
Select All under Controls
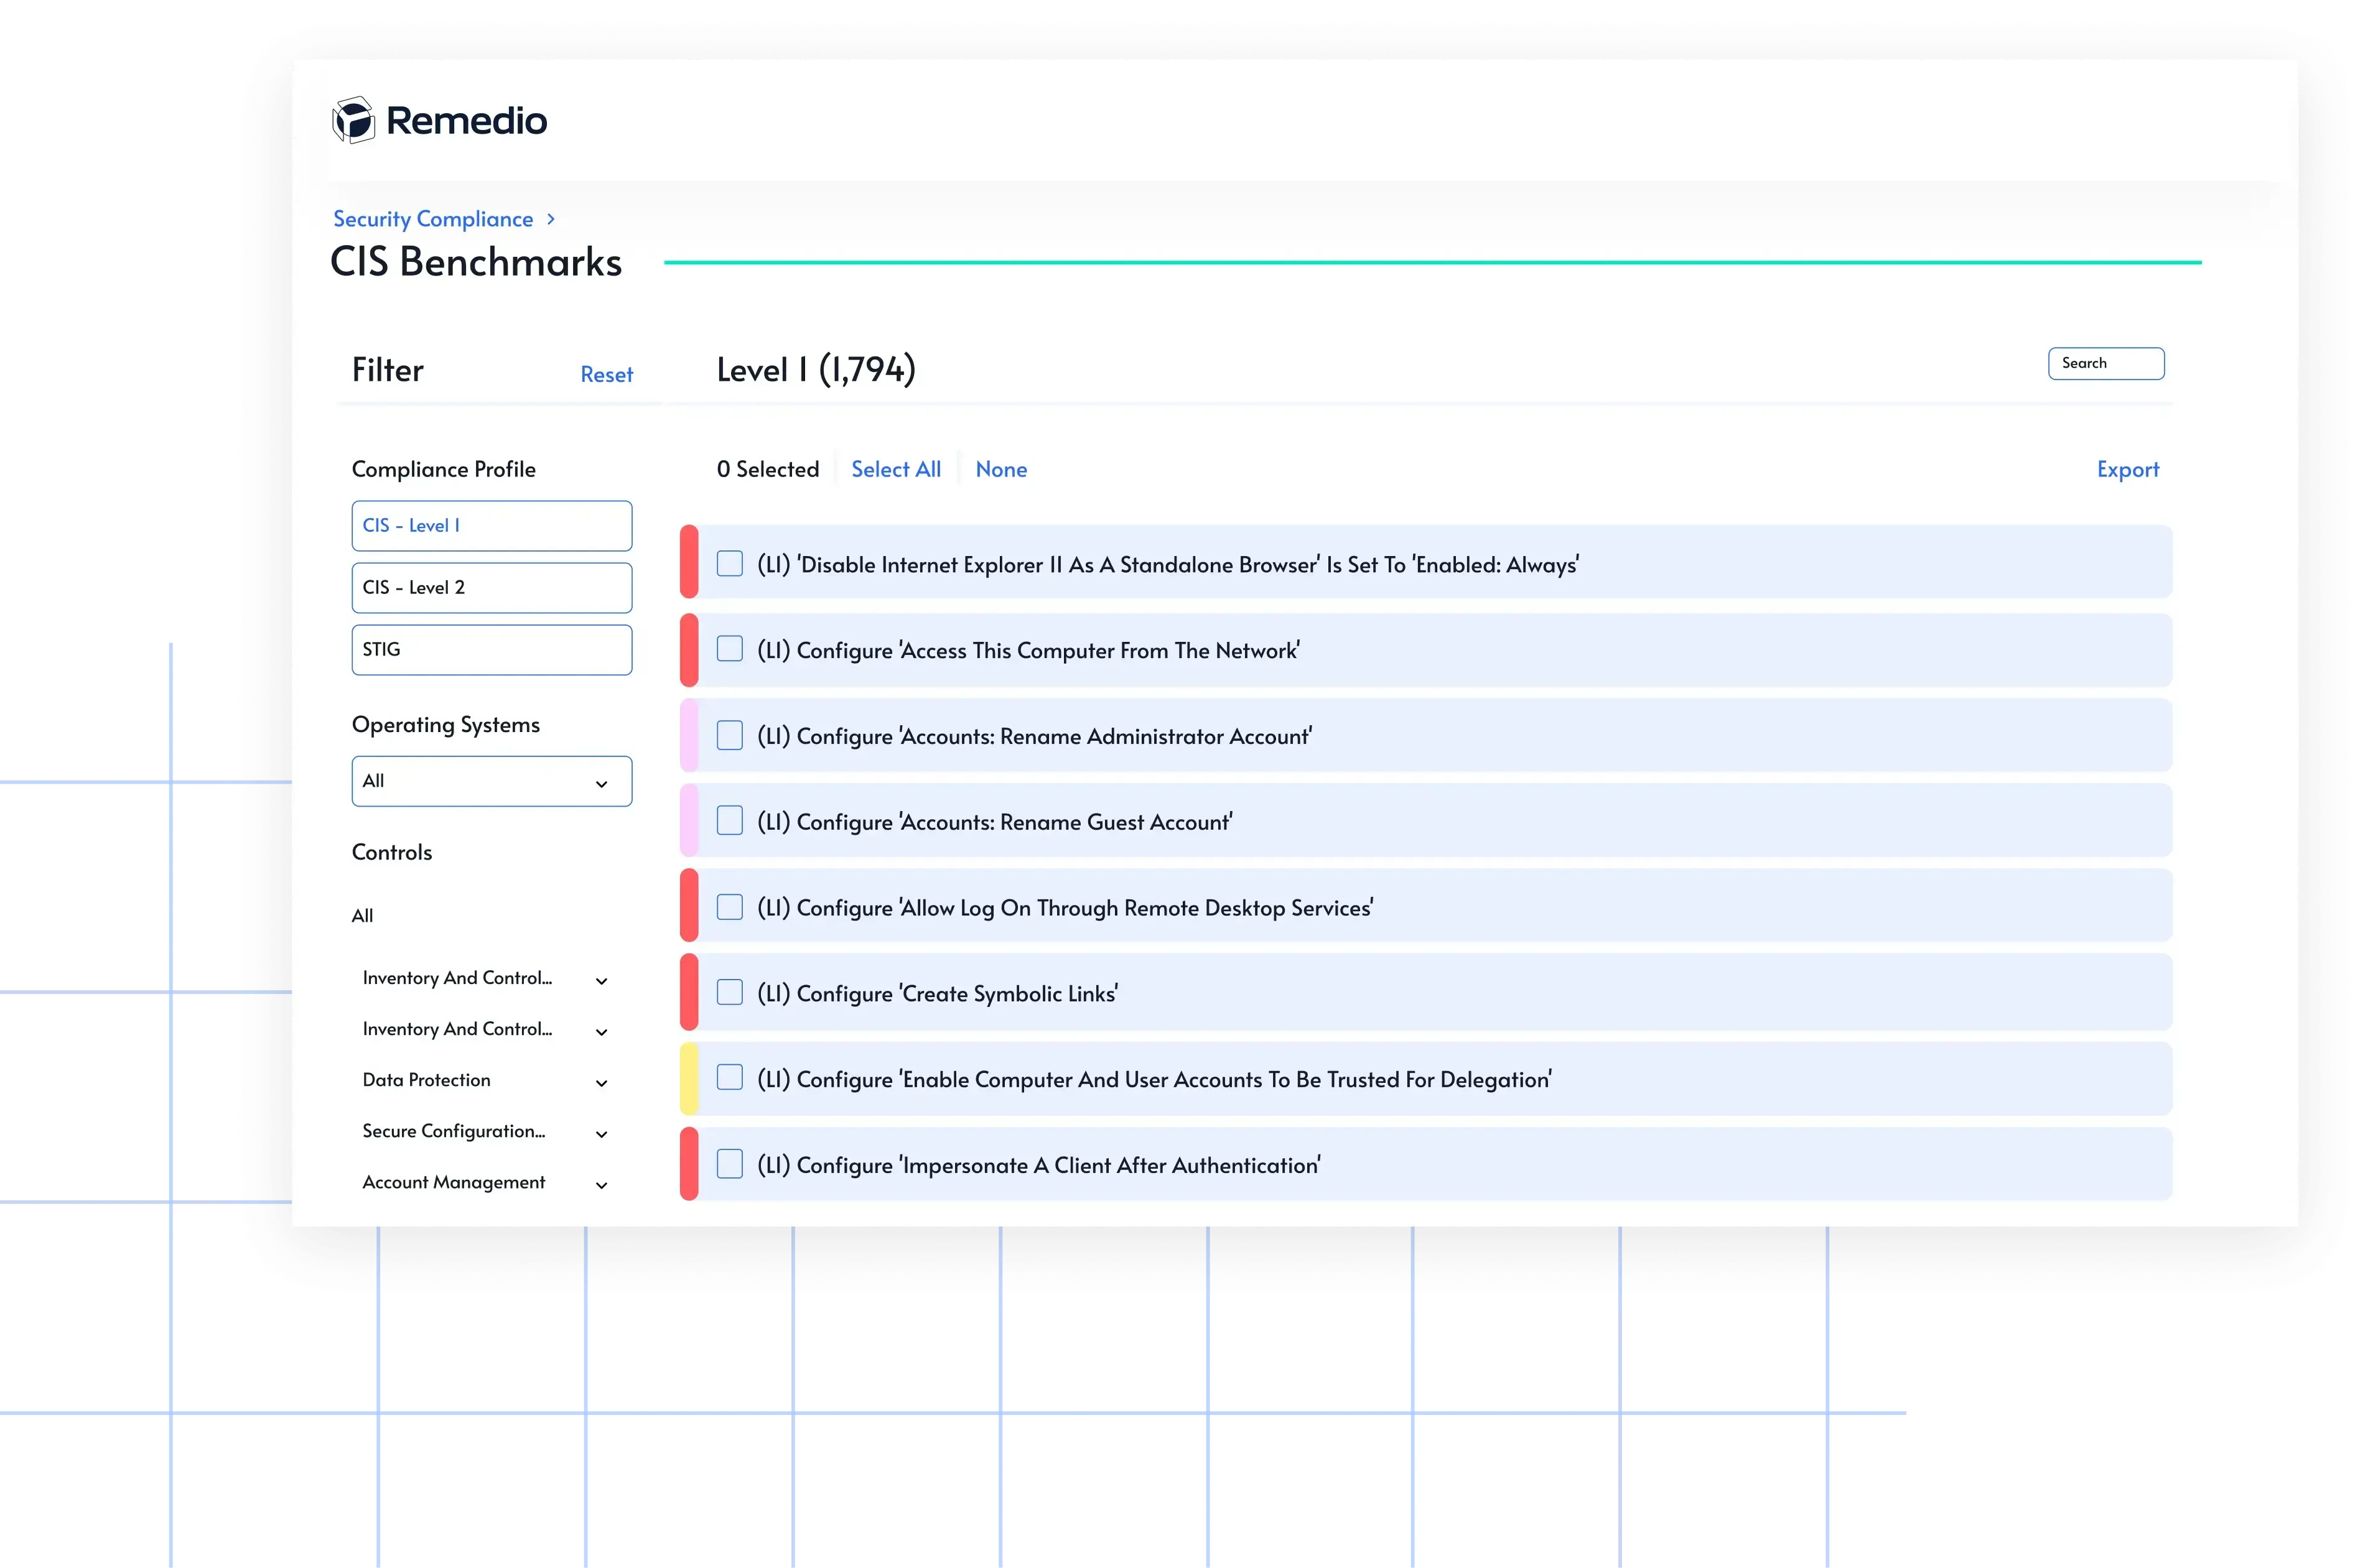362,915
